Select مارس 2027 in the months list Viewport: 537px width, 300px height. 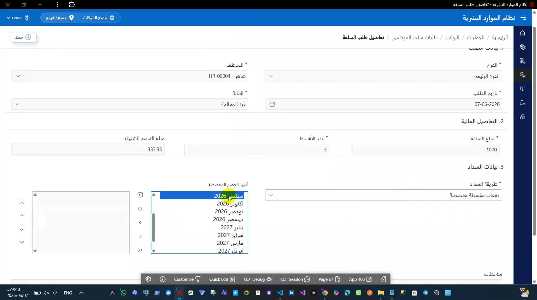[202, 243]
